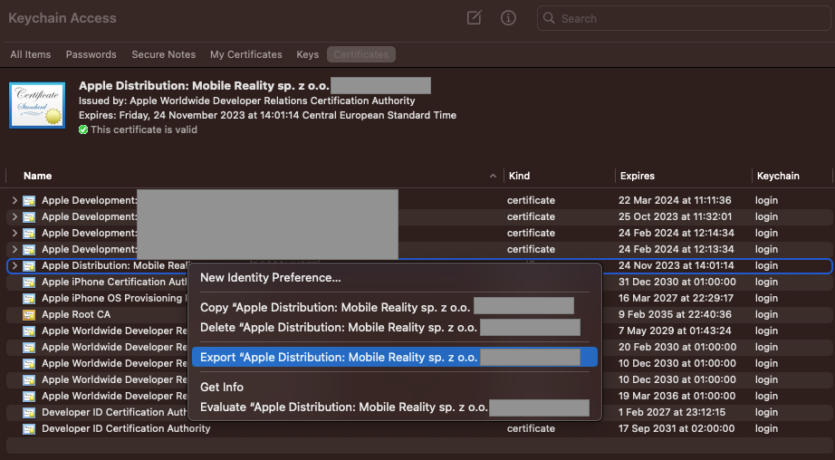Choose Evaluate "Apple Distribution: Mobile Reality" menu item
This screenshot has width=835, height=460.
click(395, 407)
